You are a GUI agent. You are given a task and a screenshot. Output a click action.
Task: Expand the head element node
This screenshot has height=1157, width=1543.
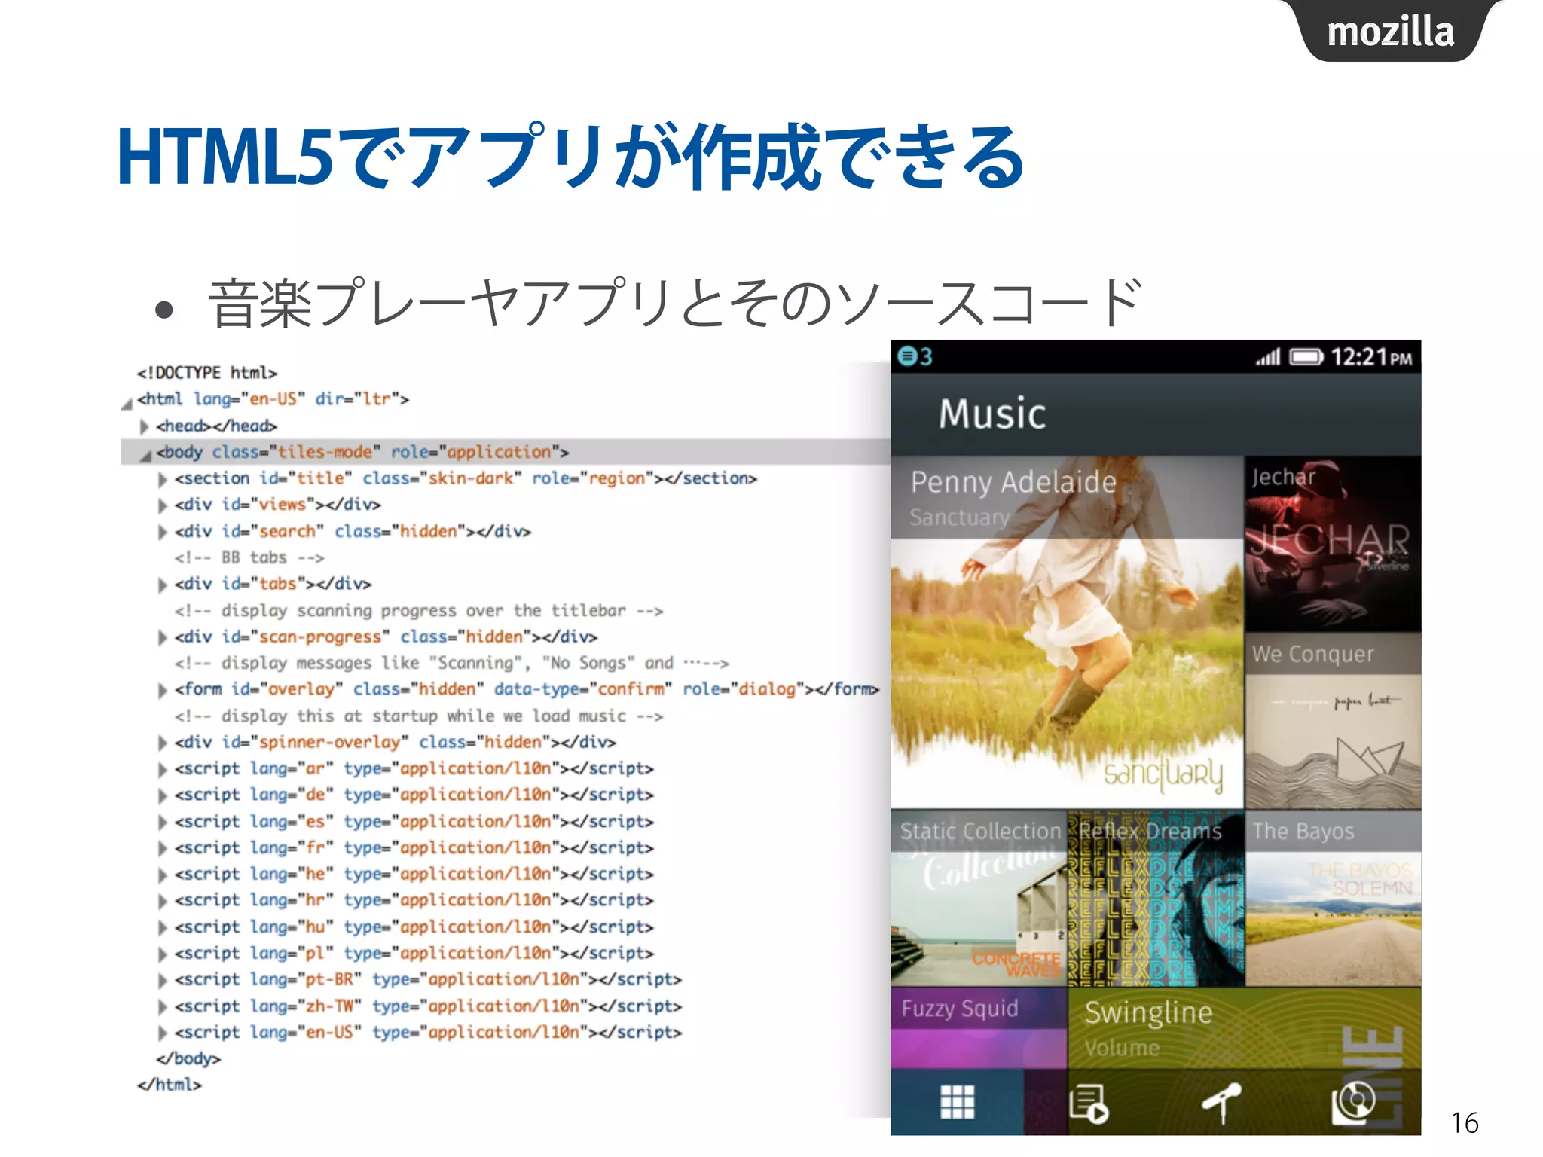point(144,426)
